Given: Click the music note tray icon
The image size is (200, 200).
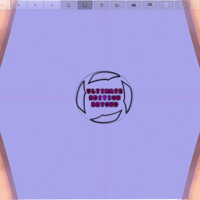Looking at the screenshot, I should point(194,5).
